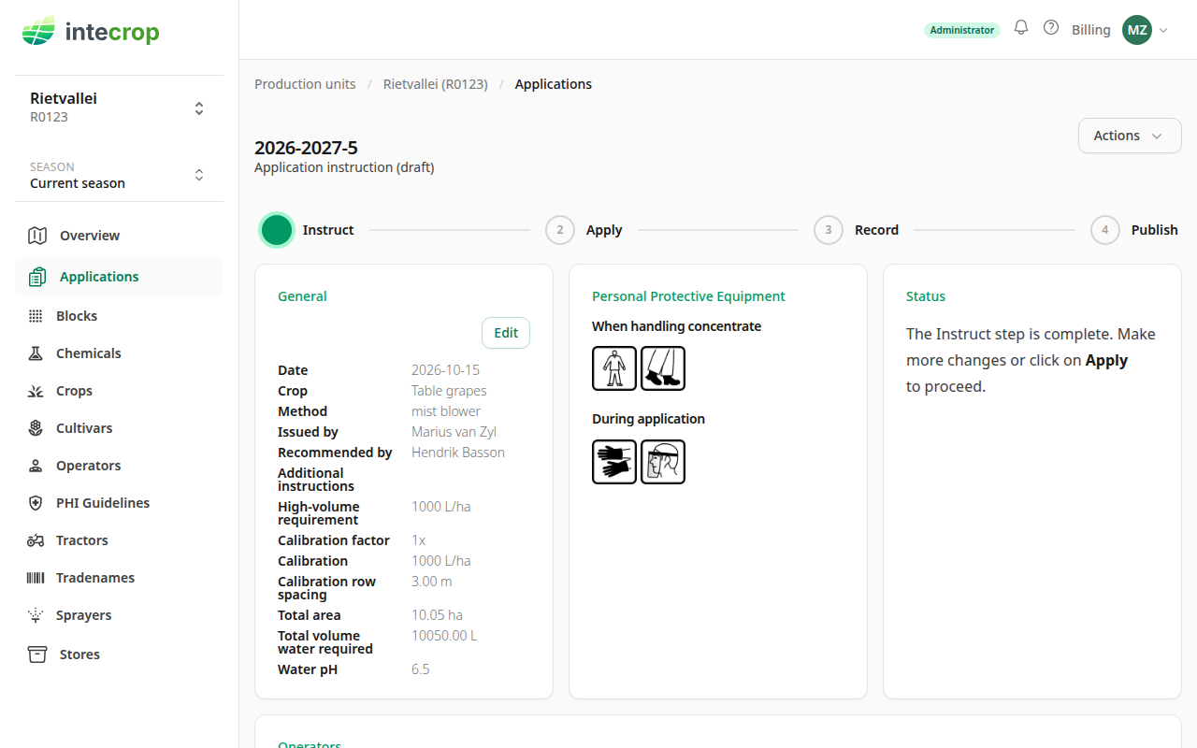Click the Tractors icon

[36, 540]
